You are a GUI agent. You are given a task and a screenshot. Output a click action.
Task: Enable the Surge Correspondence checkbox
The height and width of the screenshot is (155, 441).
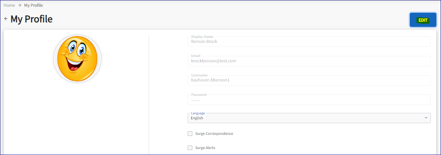click(190, 134)
